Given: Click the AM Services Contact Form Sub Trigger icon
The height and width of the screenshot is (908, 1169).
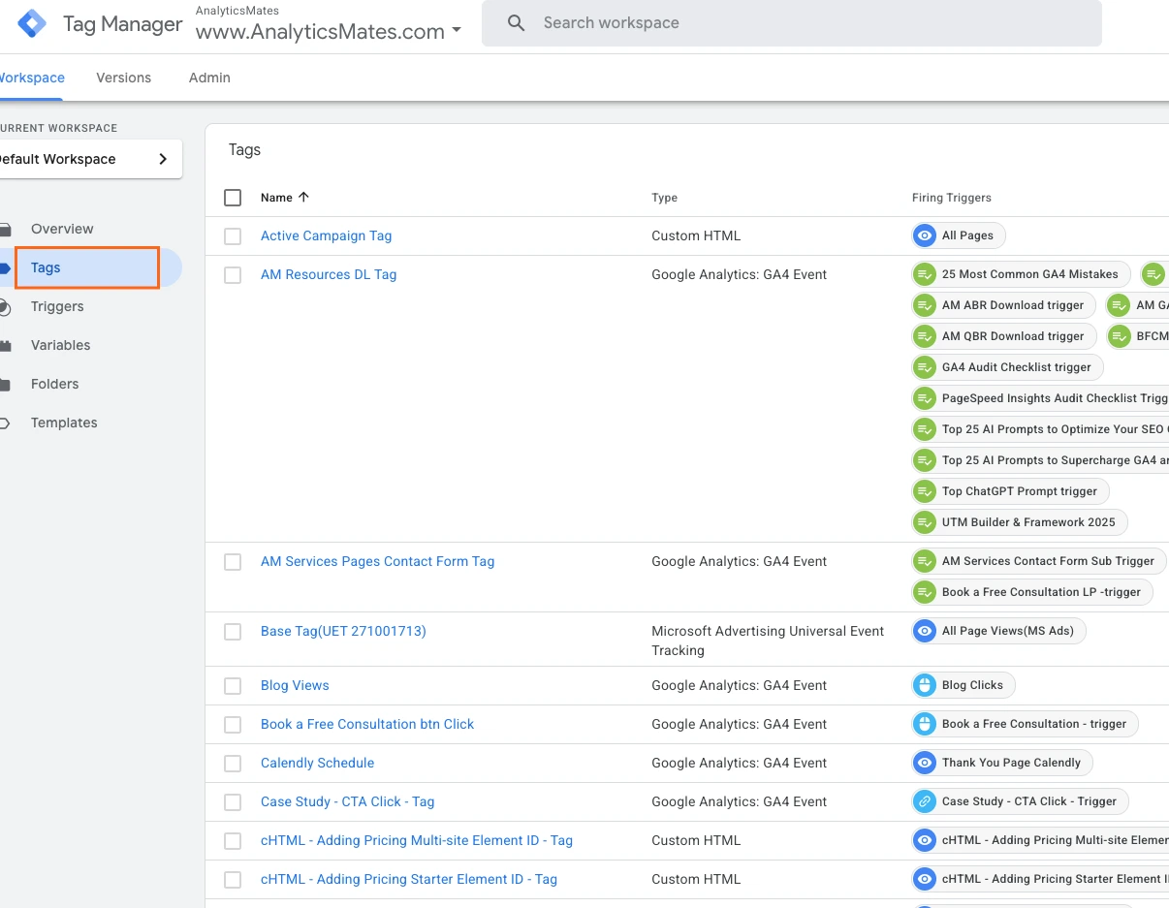Looking at the screenshot, I should [x=925, y=561].
